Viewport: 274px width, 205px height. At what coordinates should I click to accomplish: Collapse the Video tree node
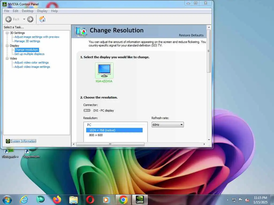click(7, 58)
